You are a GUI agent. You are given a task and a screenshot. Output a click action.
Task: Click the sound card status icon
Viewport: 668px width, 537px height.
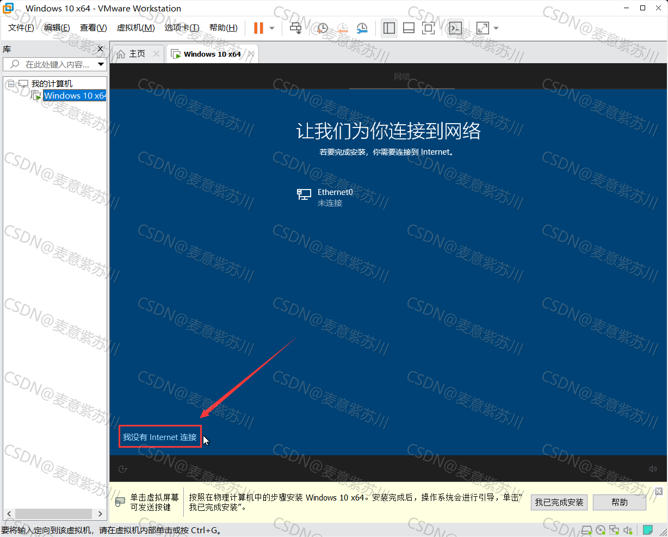point(628,530)
